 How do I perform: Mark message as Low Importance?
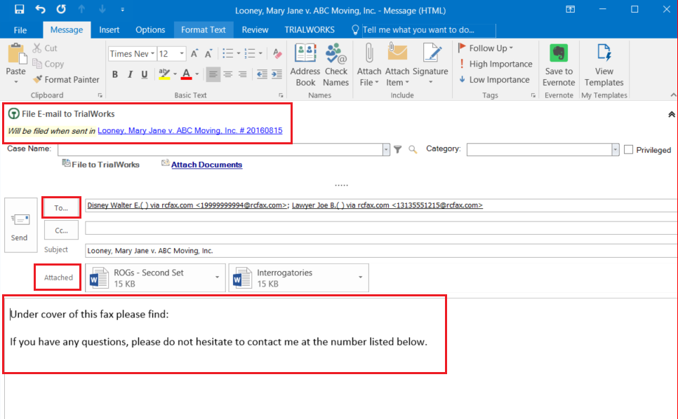(494, 79)
